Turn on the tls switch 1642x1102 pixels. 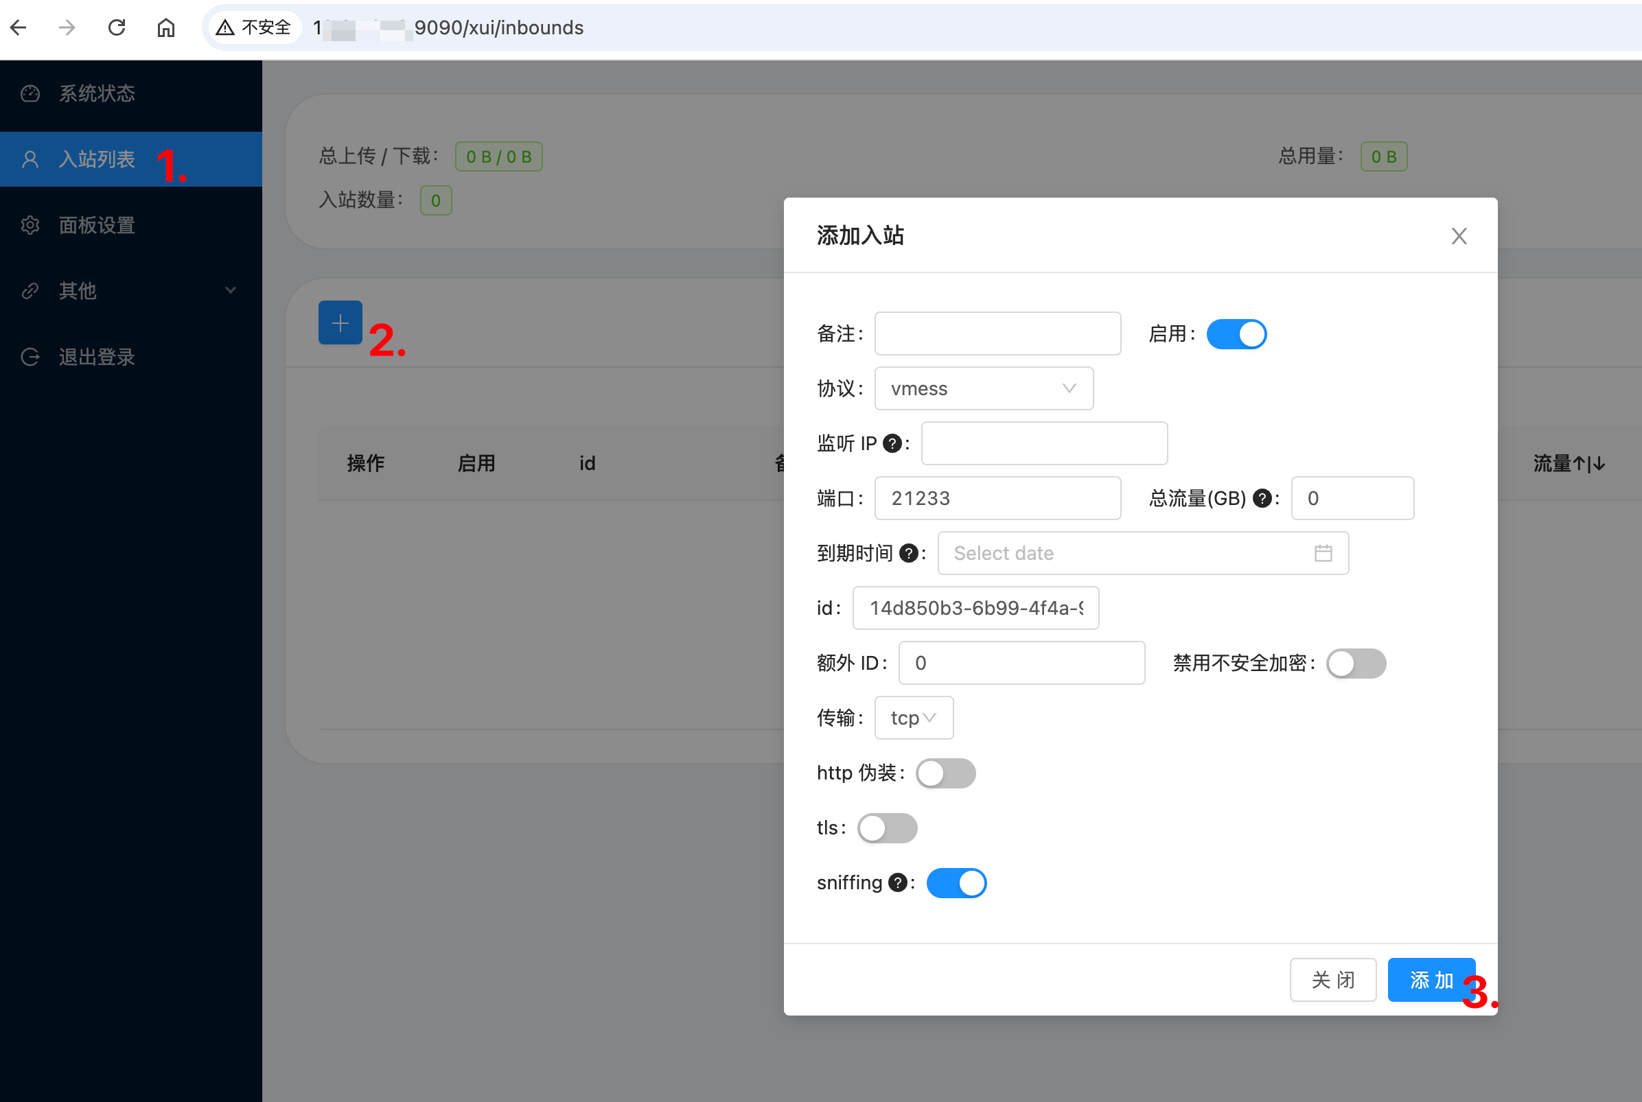887,828
